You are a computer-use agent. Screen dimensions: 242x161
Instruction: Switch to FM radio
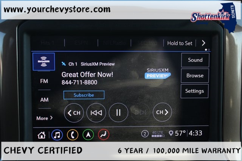44,81
